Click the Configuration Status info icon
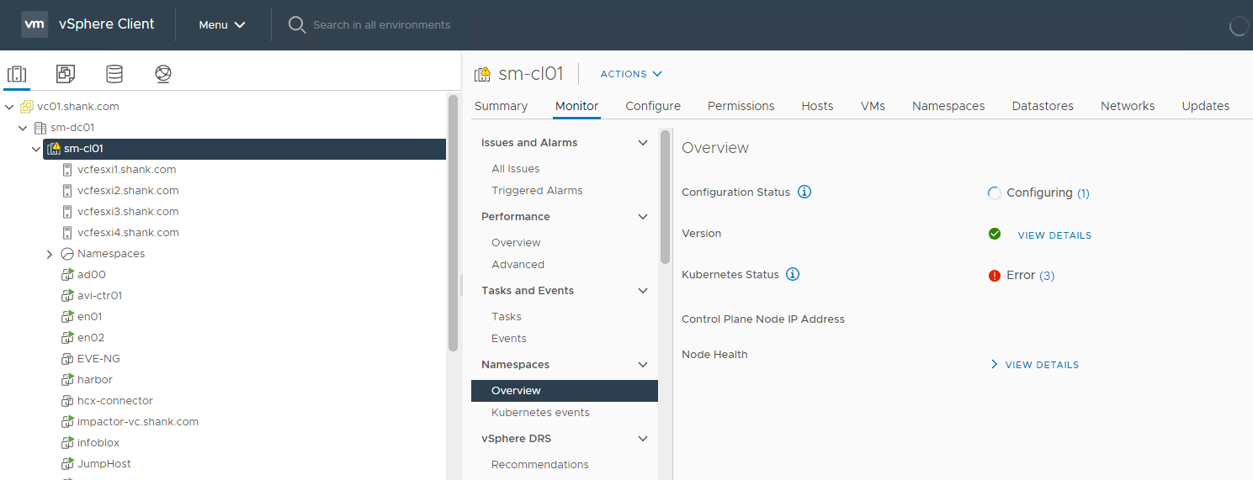1253x480 pixels. pyautogui.click(x=804, y=192)
